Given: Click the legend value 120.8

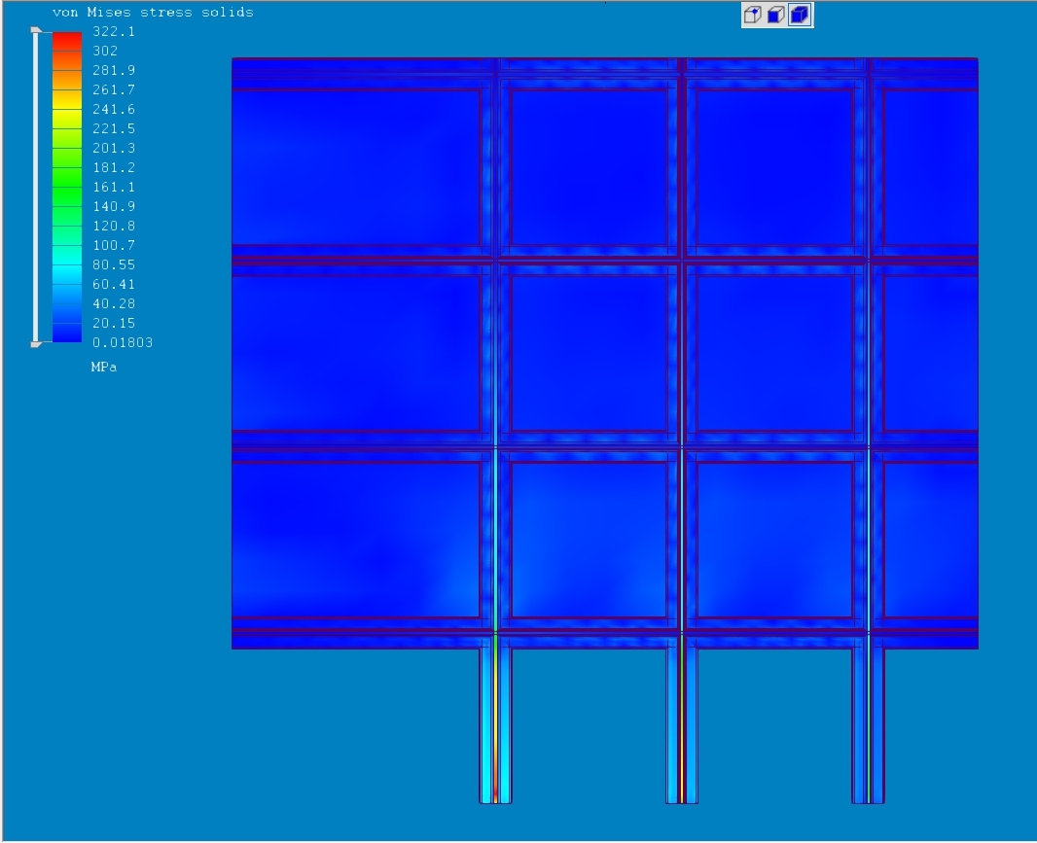Looking at the screenshot, I should [x=114, y=226].
